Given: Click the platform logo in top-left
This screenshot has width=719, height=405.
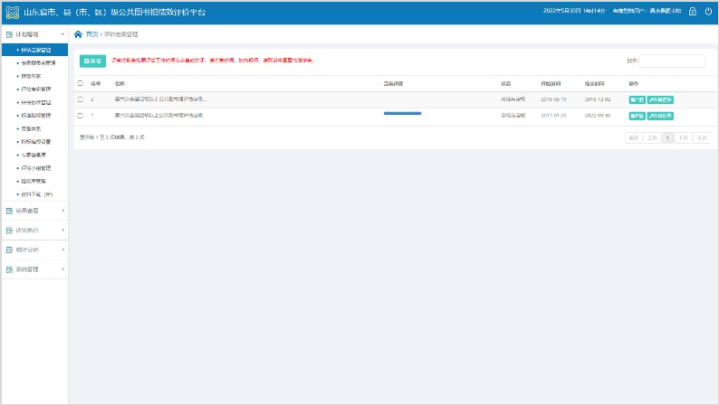Looking at the screenshot, I should click(x=10, y=12).
